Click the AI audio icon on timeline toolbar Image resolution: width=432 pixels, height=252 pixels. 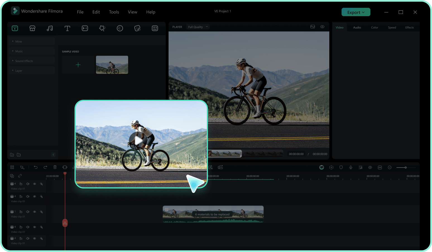[x=211, y=167]
